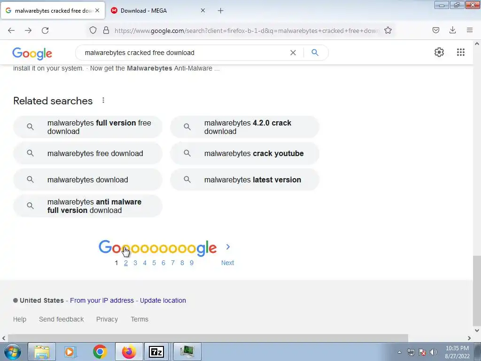Go to results page 3
The width and height of the screenshot is (481, 361).
tap(135, 263)
